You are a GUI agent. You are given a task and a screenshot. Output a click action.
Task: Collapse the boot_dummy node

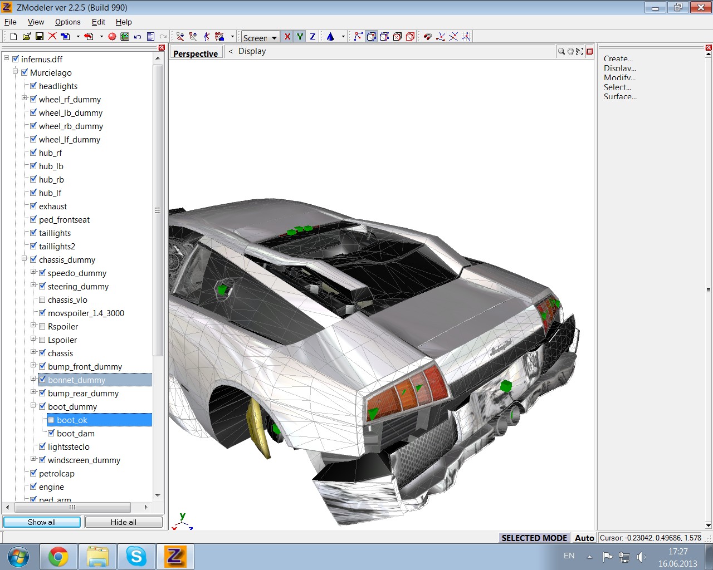point(33,406)
